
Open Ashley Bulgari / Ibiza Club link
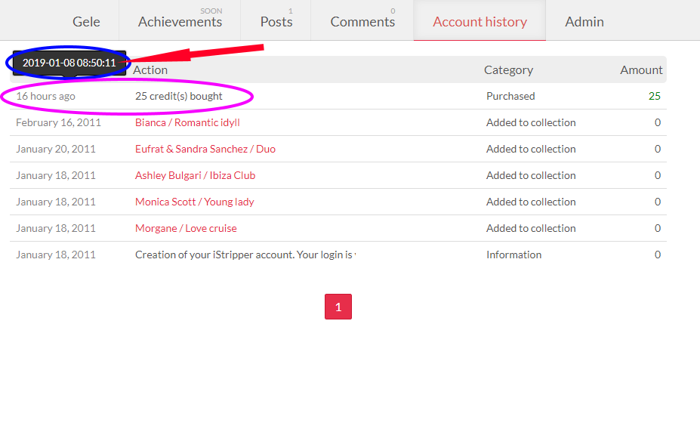[195, 175]
